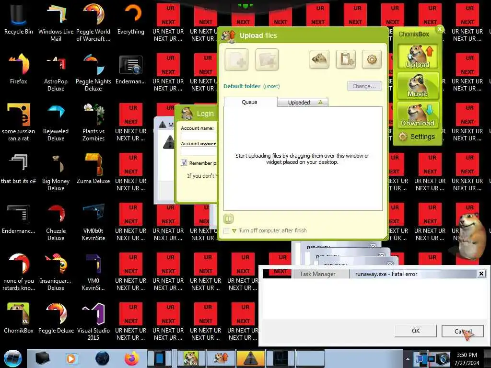This screenshot has width=491, height=368.
Task: Select the 'some russian ran a rat' desktop icon
Action: 19,122
